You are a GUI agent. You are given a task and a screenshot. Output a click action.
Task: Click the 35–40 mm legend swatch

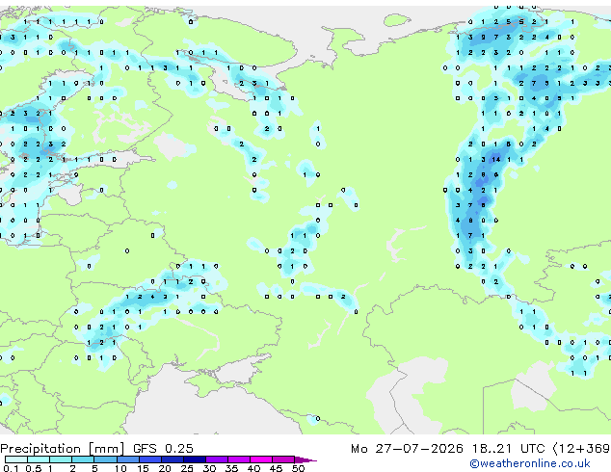pos(238,459)
